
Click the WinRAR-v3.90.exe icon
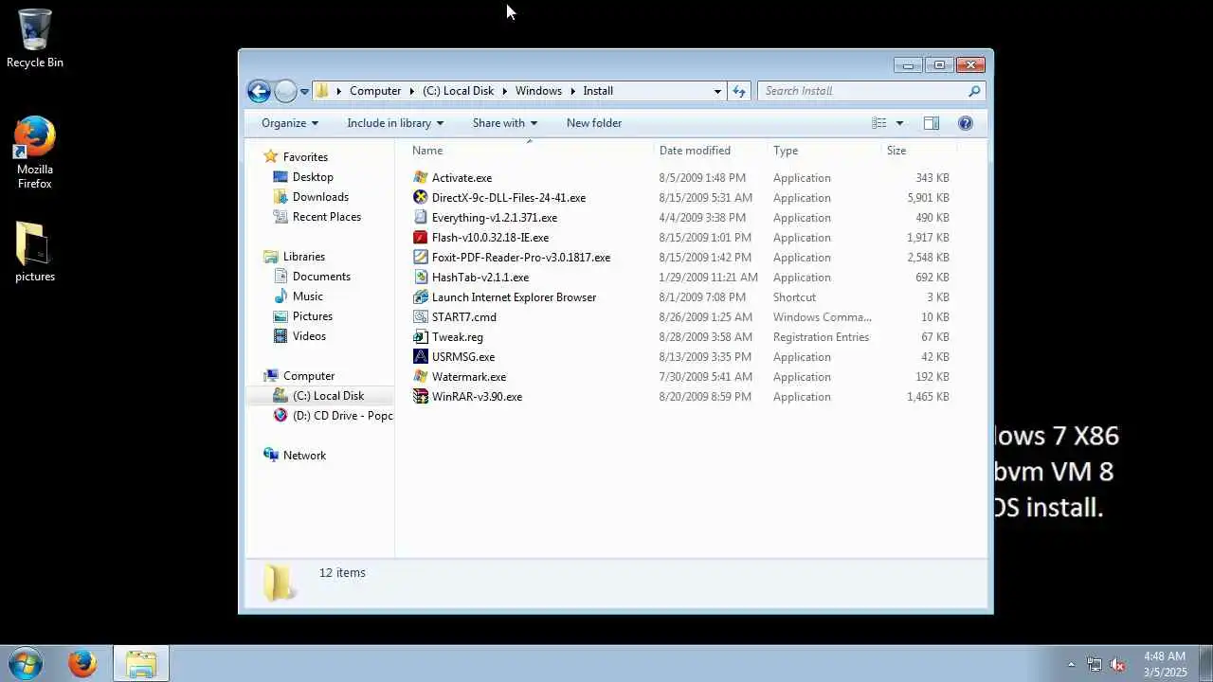coord(421,396)
